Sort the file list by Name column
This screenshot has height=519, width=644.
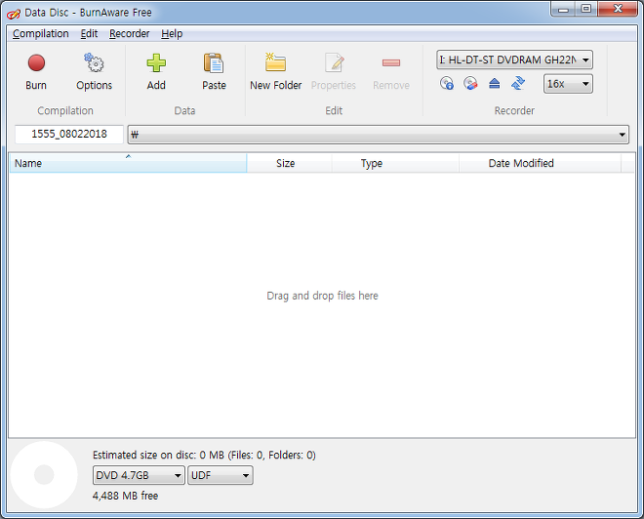point(128,163)
